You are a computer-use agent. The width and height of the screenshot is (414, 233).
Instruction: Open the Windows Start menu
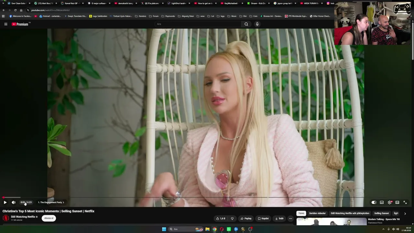164,229
